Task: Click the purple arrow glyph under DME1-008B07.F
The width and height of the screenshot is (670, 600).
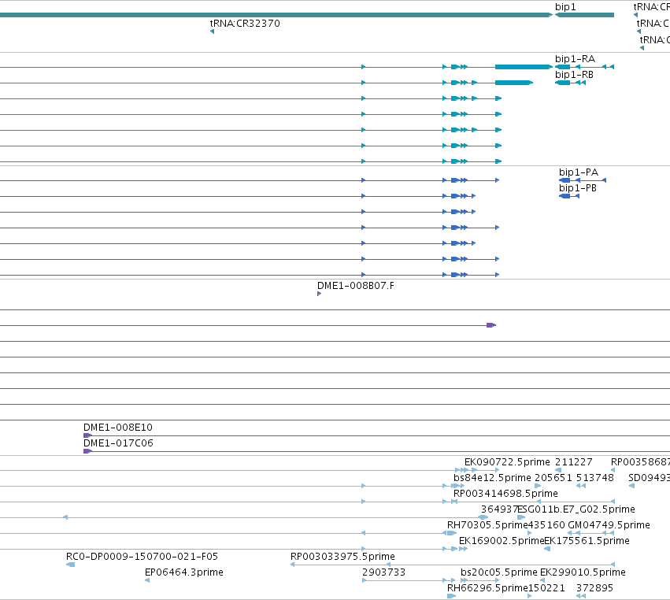Action: click(x=319, y=294)
